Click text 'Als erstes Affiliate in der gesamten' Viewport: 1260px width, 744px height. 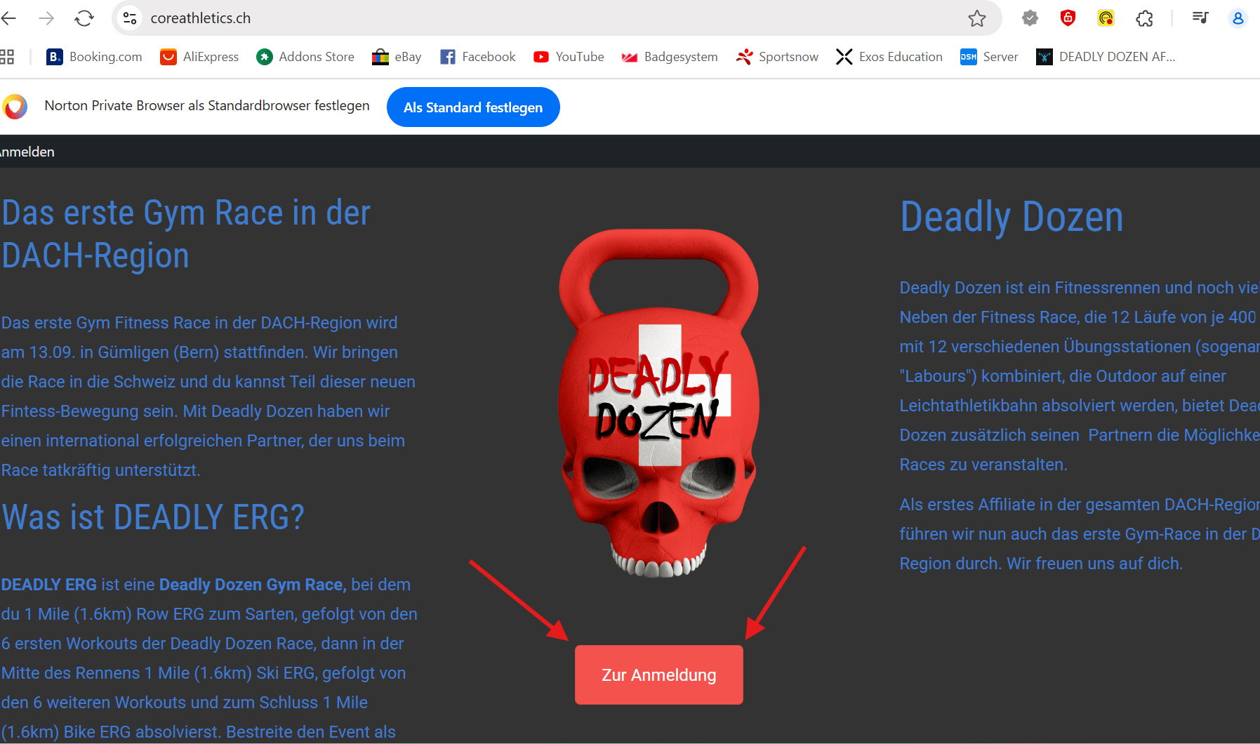[x=1030, y=505]
